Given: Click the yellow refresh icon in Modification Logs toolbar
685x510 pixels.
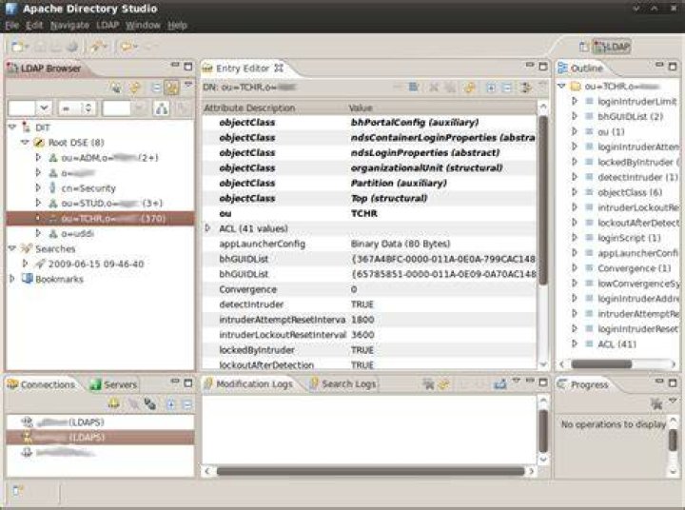Looking at the screenshot, I should [444, 384].
